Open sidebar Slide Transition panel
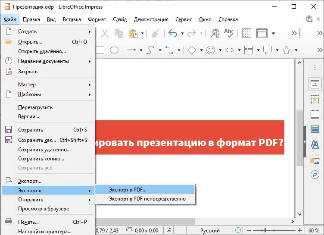This screenshot has width=324, height=235. 315,114
